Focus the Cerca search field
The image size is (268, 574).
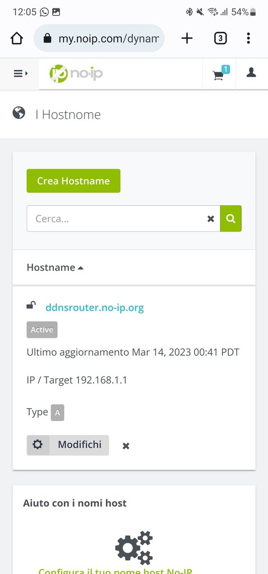coord(117,219)
